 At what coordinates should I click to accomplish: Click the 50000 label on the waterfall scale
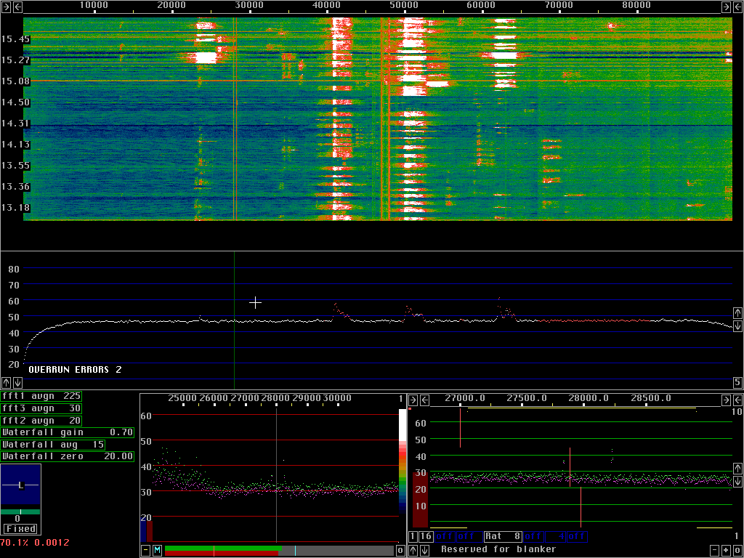pos(404,5)
